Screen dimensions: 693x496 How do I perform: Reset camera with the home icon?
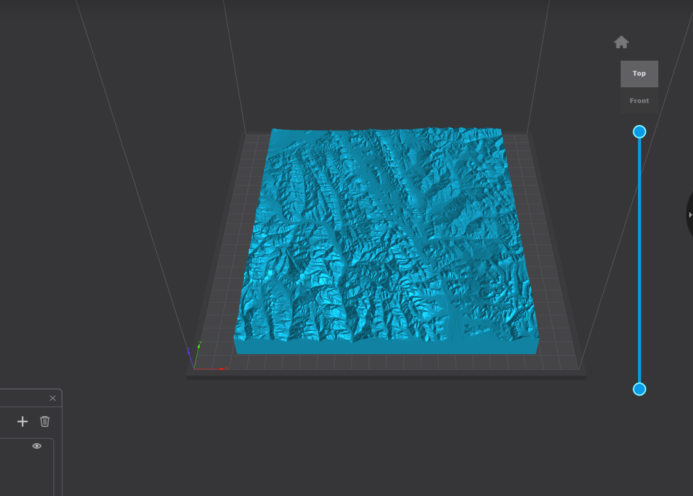621,42
